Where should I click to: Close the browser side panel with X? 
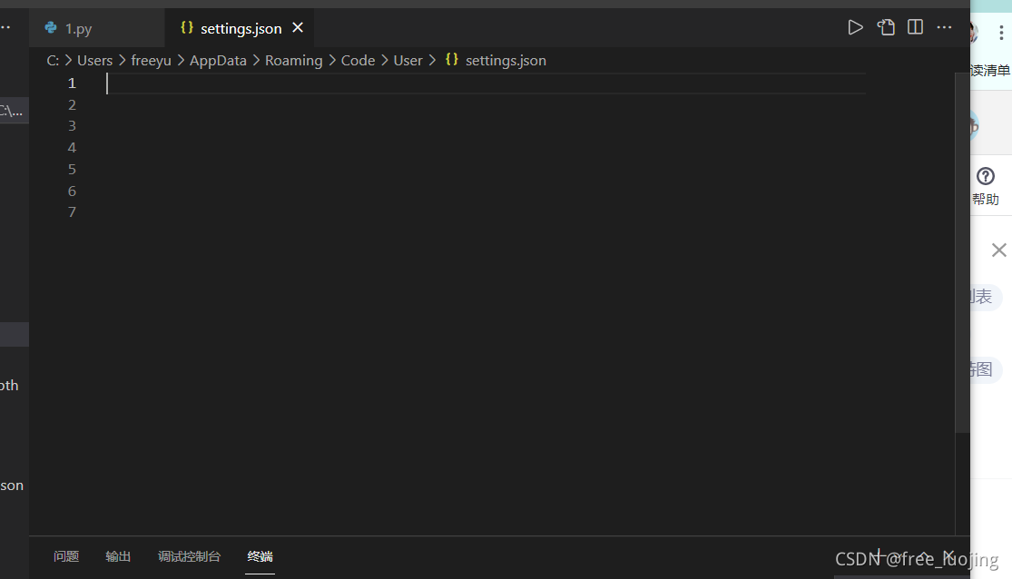(x=999, y=250)
